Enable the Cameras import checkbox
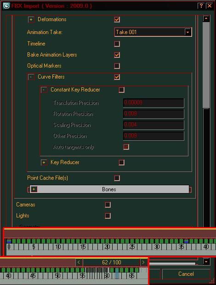Image resolution: width=216 pixels, height=285 pixels. pyautogui.click(x=108, y=205)
